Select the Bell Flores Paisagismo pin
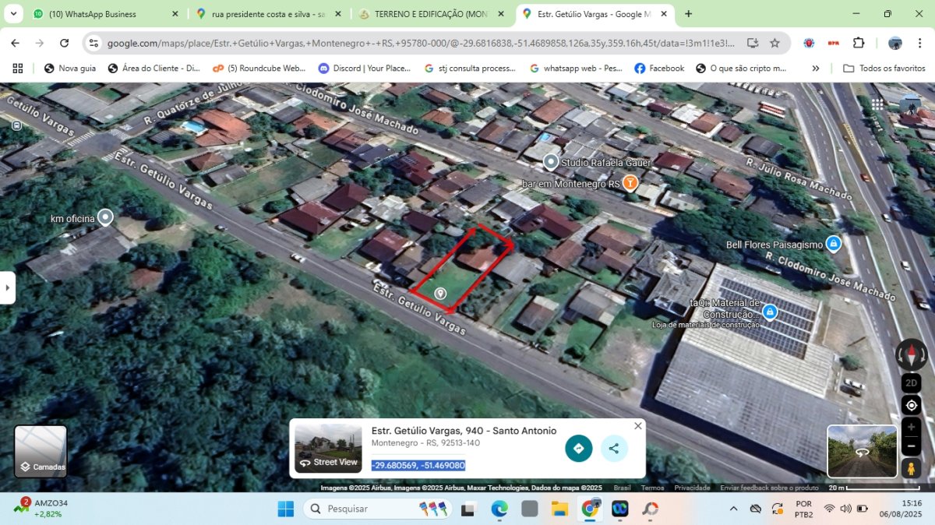 tap(834, 244)
